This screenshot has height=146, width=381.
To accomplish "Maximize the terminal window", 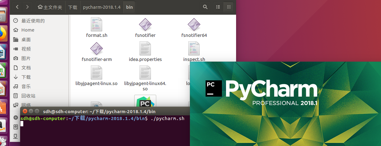I will (37, 111).
